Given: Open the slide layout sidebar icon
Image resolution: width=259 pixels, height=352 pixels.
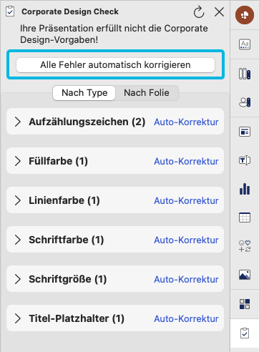Looking at the screenshot, I should coord(245,132).
